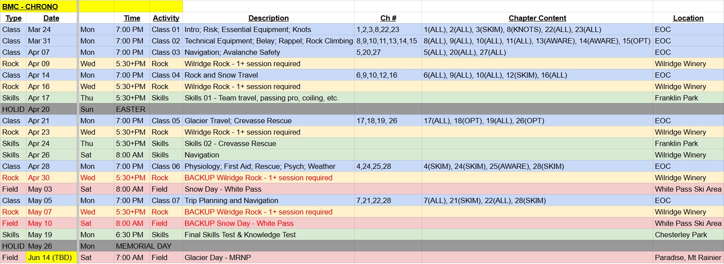724x264 pixels.
Task: Select the Apr 23 date cell
Action: tap(51, 132)
